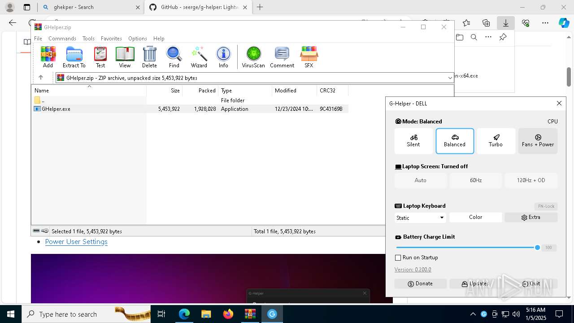Open Version: 0.200.0 link
This screenshot has width=574, height=323.
click(x=413, y=270)
